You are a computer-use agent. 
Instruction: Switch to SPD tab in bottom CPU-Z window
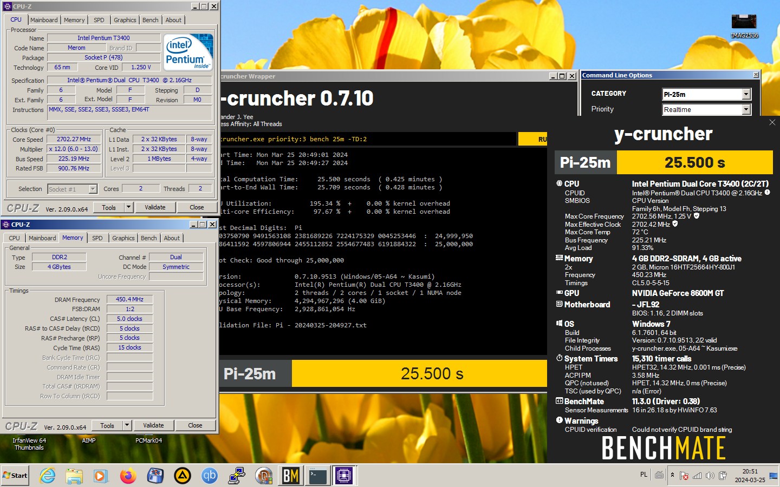97,238
